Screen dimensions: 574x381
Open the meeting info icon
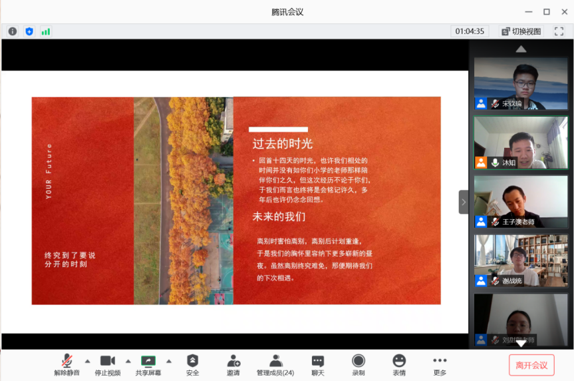click(x=13, y=31)
